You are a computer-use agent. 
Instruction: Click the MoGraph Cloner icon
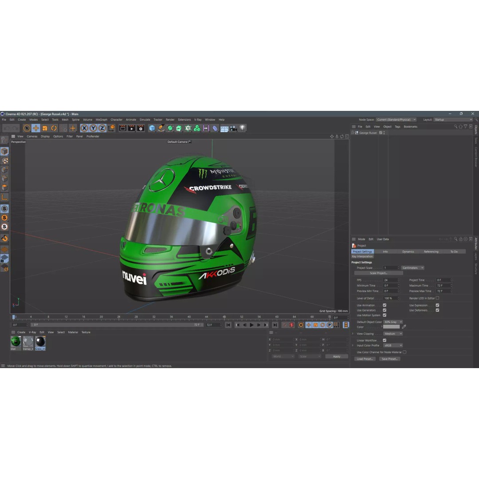point(197,128)
